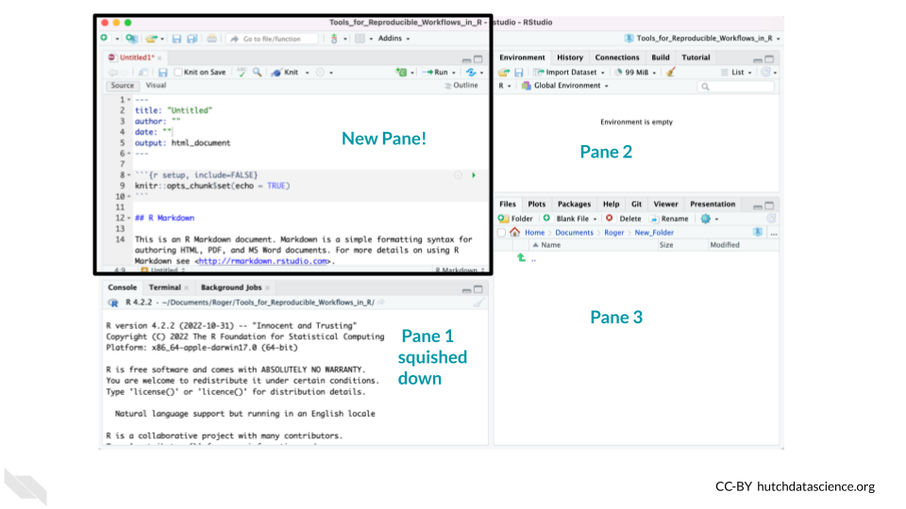
Task: Click the clear console broom icon
Action: pos(478,303)
